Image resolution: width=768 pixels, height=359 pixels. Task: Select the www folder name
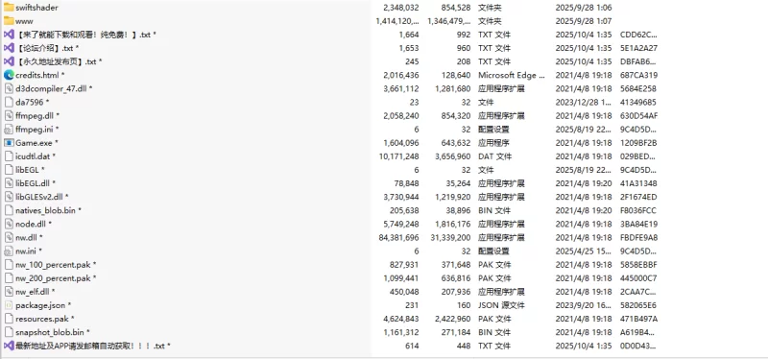point(25,21)
